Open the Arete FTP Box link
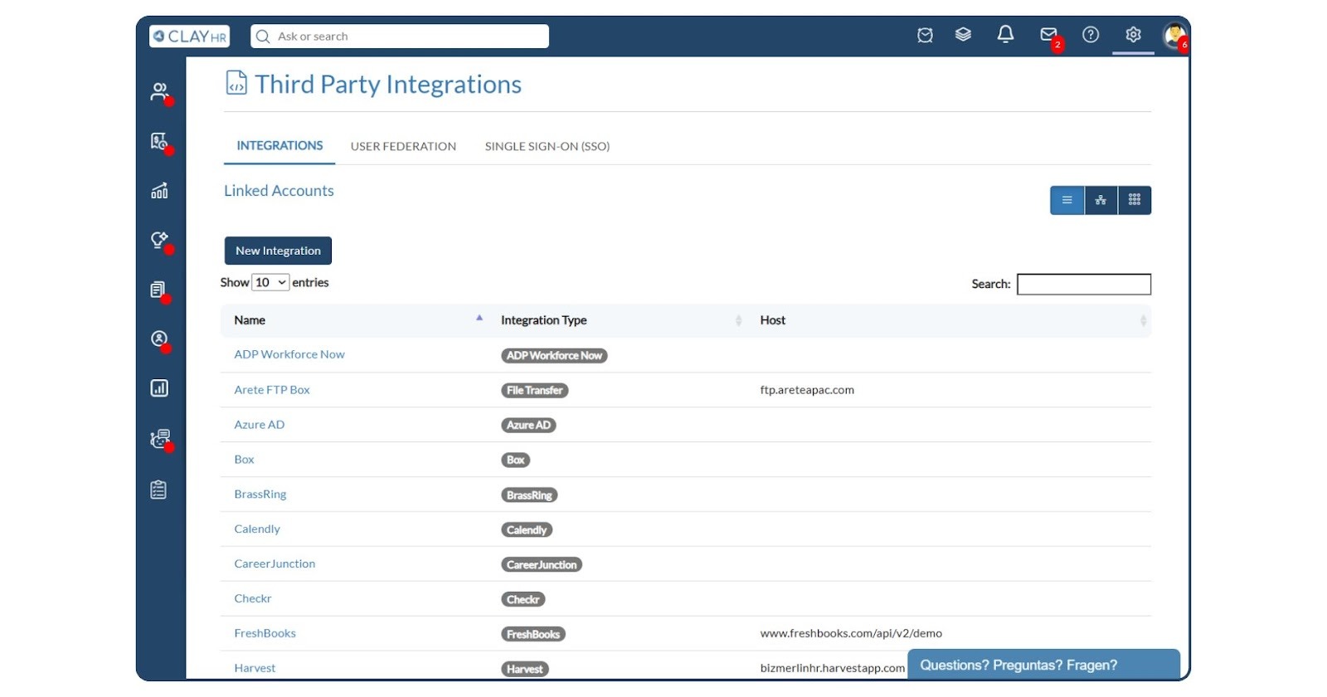 coord(272,390)
